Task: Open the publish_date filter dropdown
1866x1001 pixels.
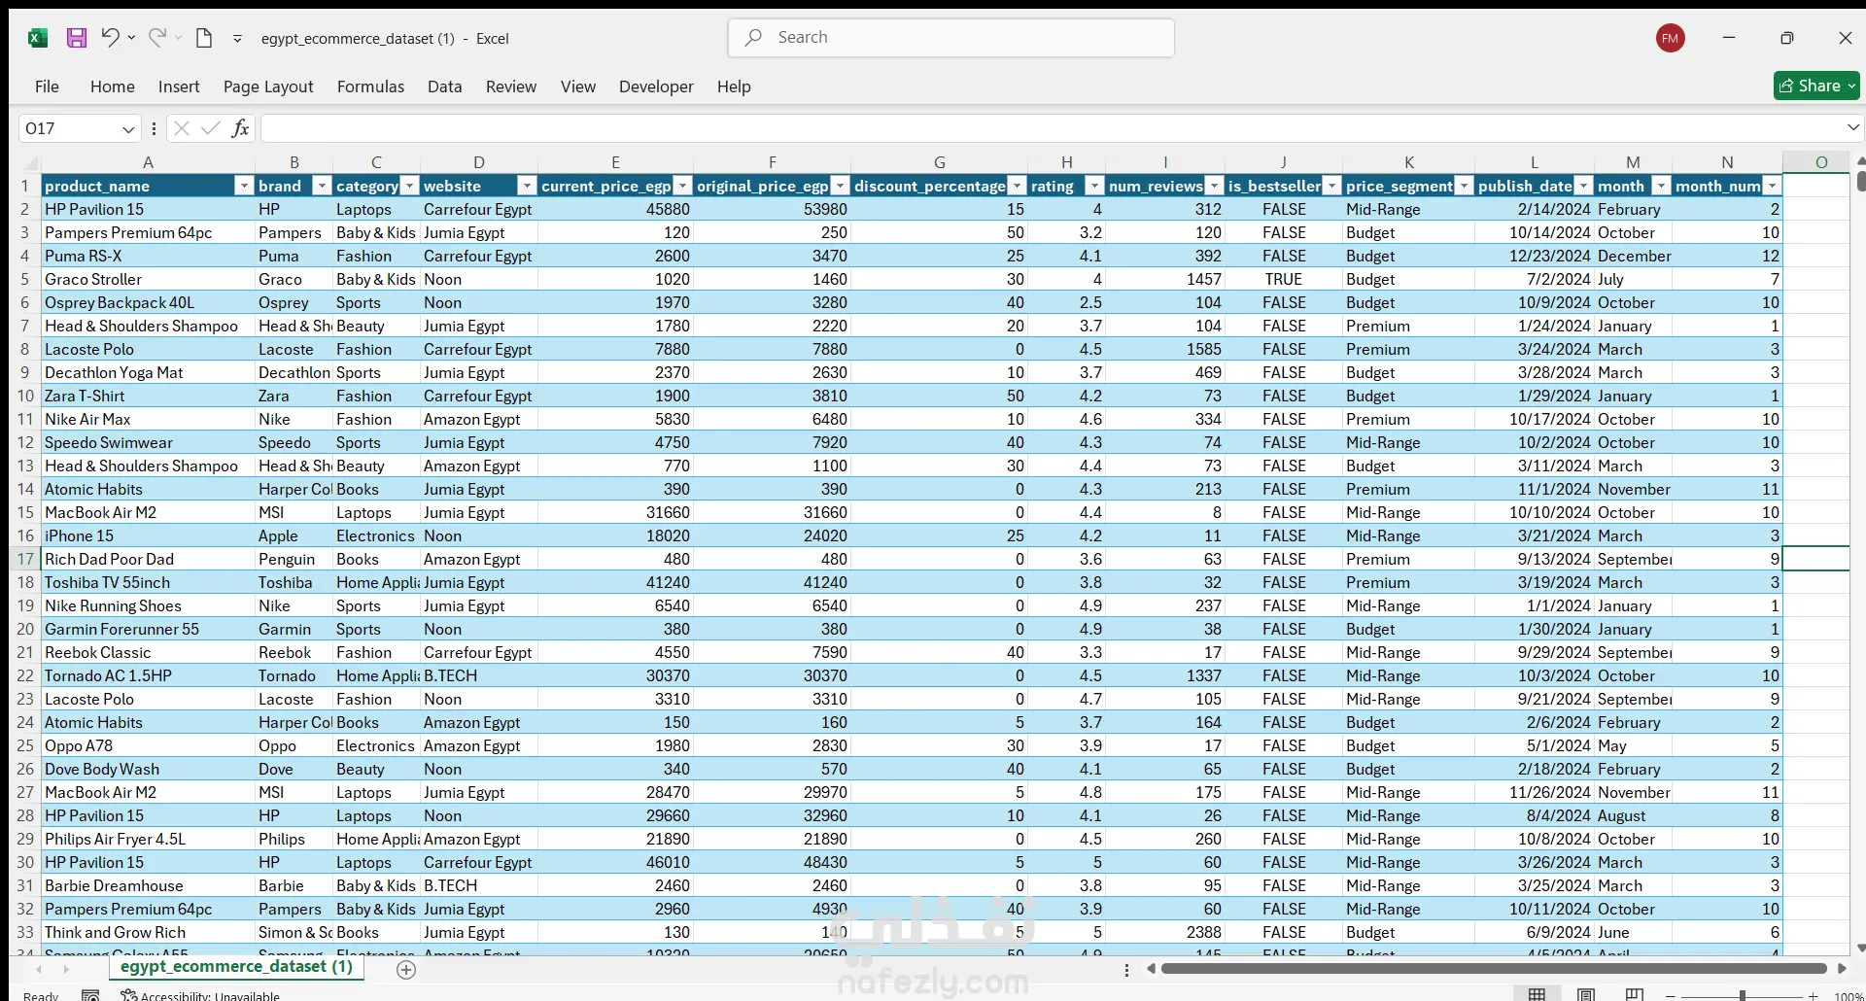Action: (x=1583, y=186)
